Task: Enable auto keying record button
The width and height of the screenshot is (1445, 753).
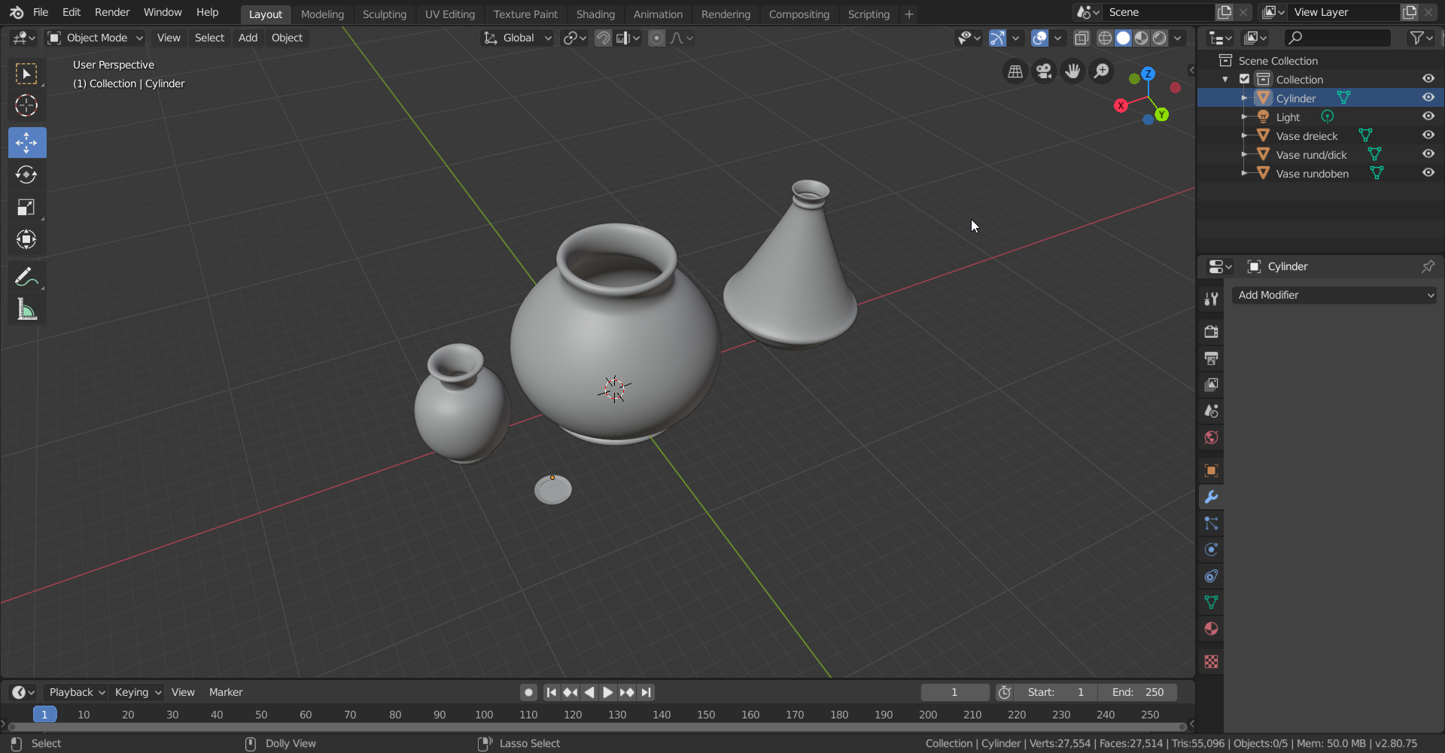Action: click(x=528, y=692)
